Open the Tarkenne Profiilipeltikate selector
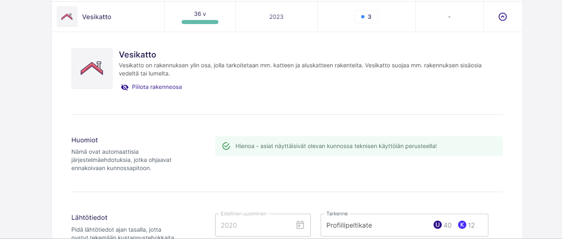The image size is (562, 239). pyautogui.click(x=376, y=225)
